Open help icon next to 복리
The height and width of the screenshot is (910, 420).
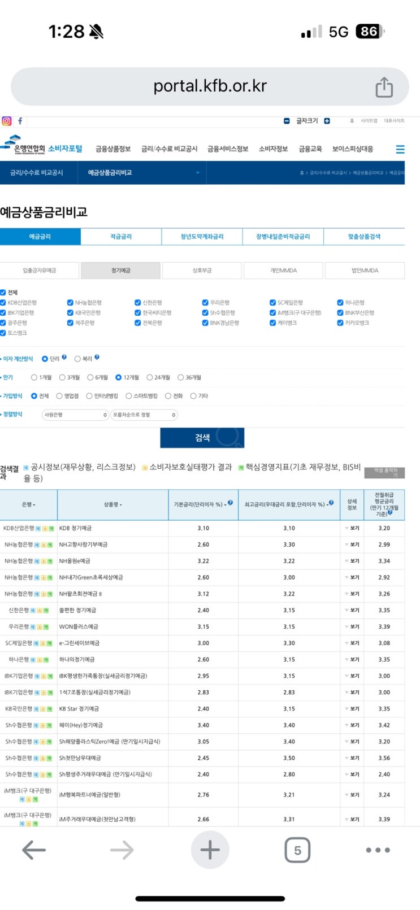97,357
